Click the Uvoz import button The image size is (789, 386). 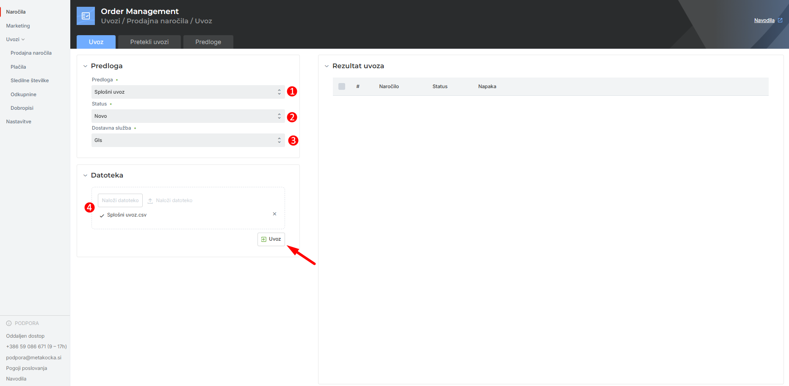(271, 239)
